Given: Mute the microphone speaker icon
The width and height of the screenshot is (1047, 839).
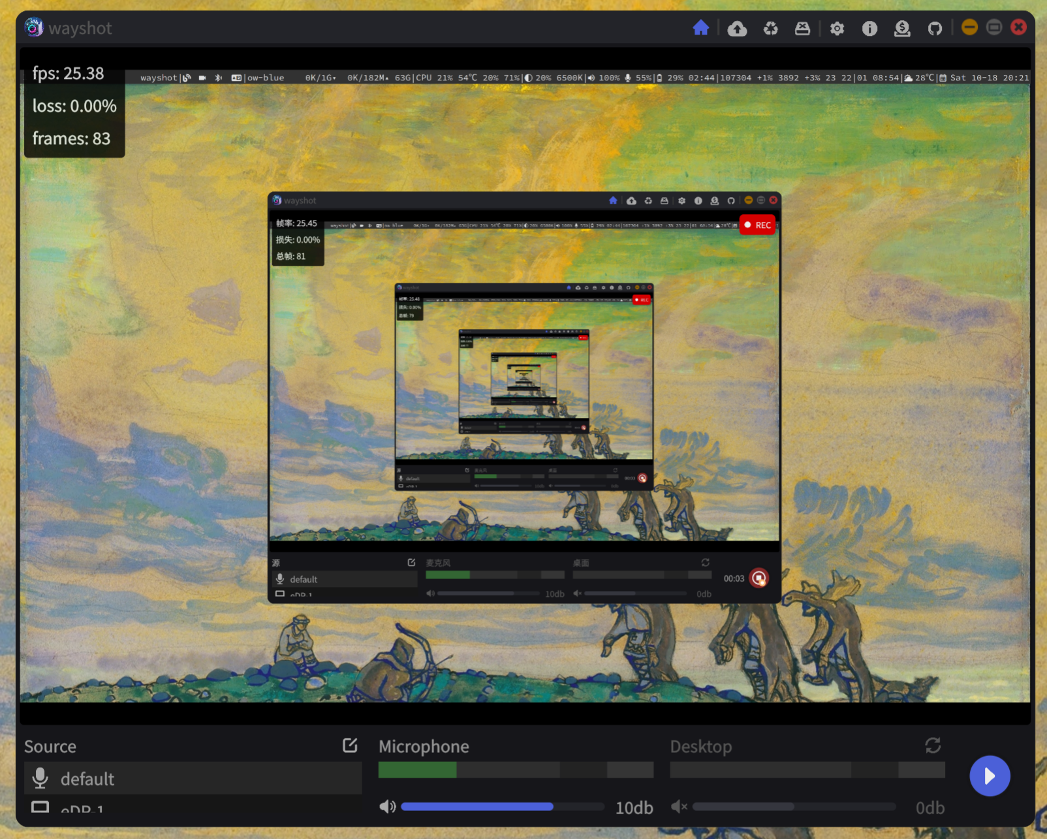Looking at the screenshot, I should click(387, 806).
